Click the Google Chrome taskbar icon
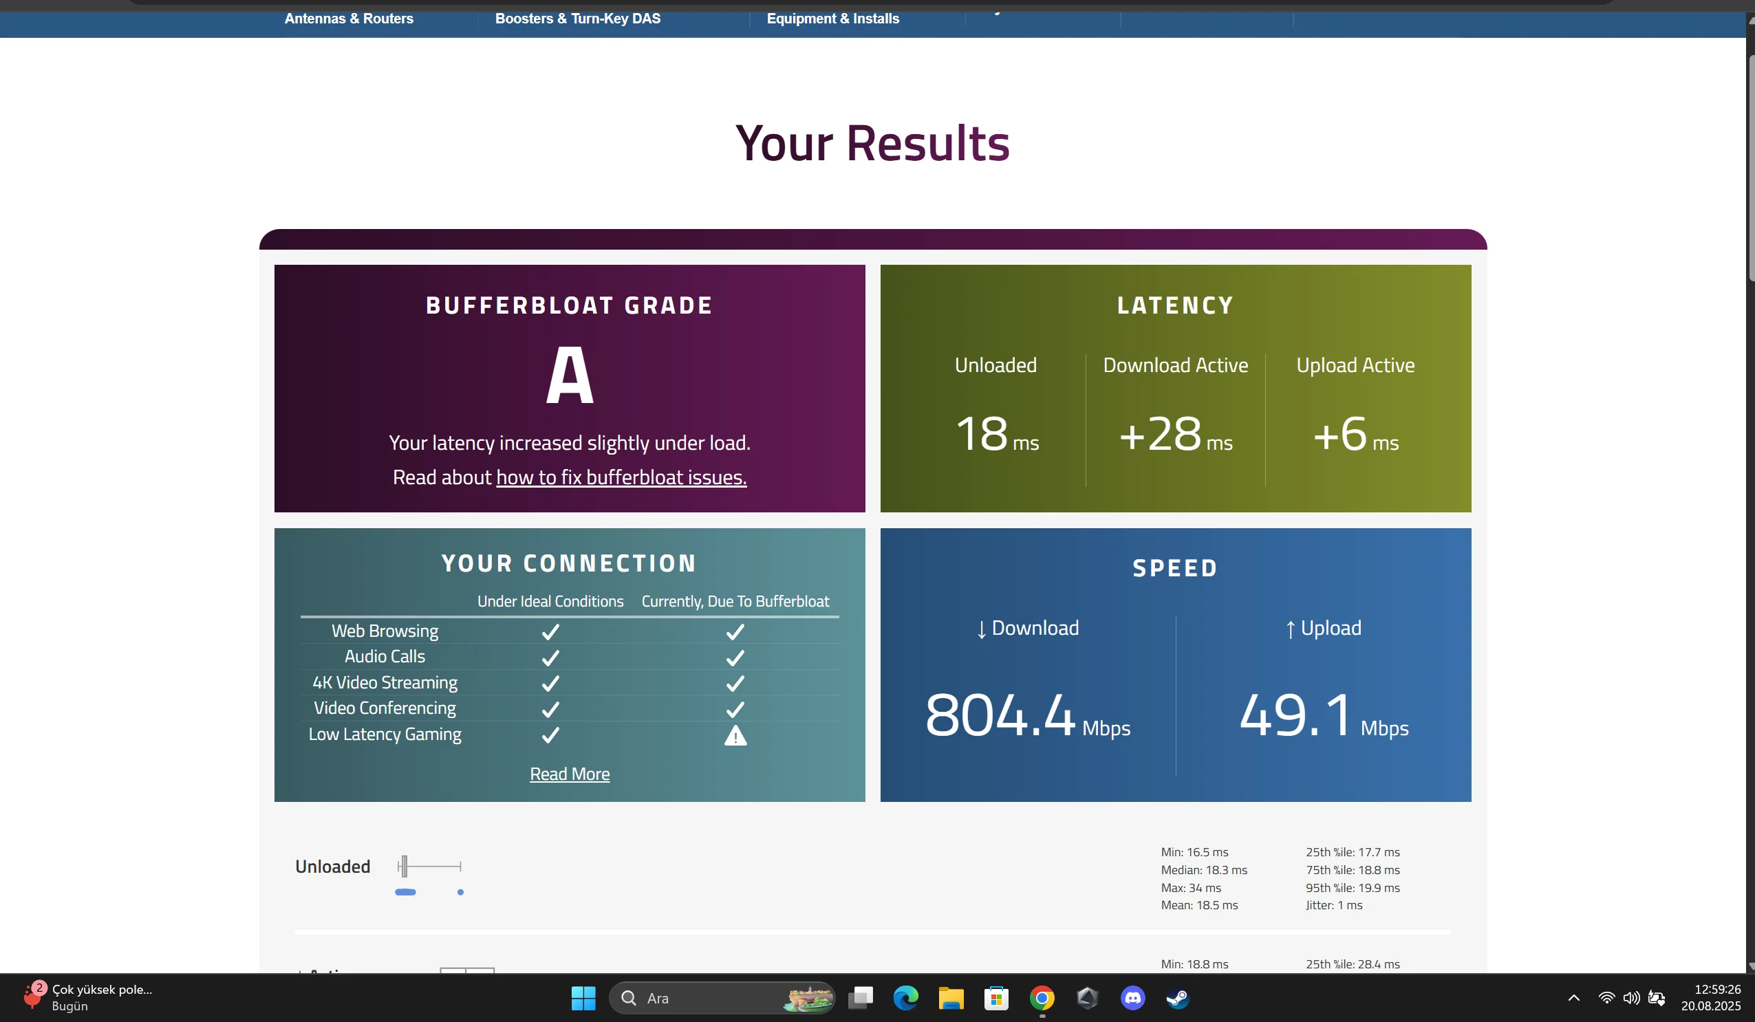The image size is (1755, 1022). coord(1042,998)
